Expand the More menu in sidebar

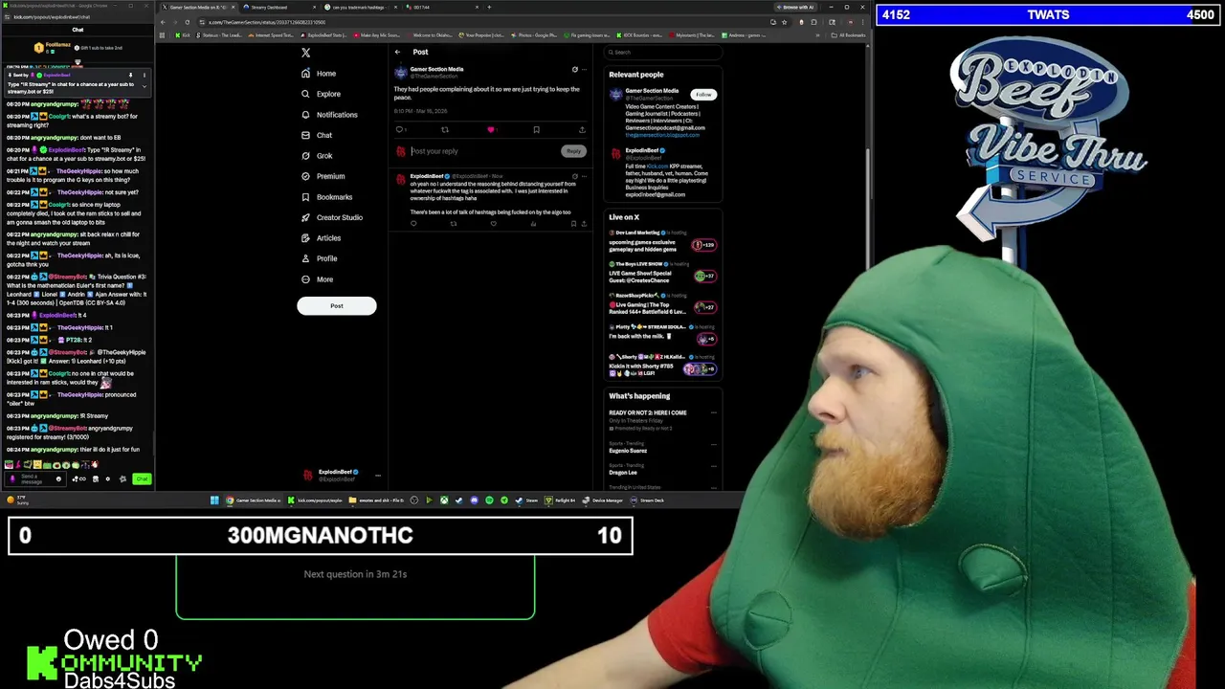pyautogui.click(x=317, y=279)
